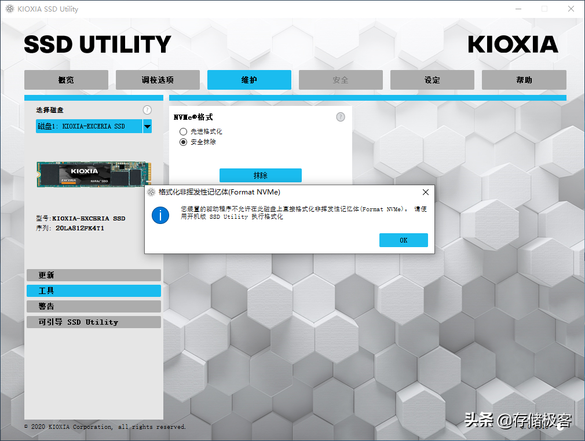Click the KIOXIA SSD Utility title bar icon

tap(10, 9)
